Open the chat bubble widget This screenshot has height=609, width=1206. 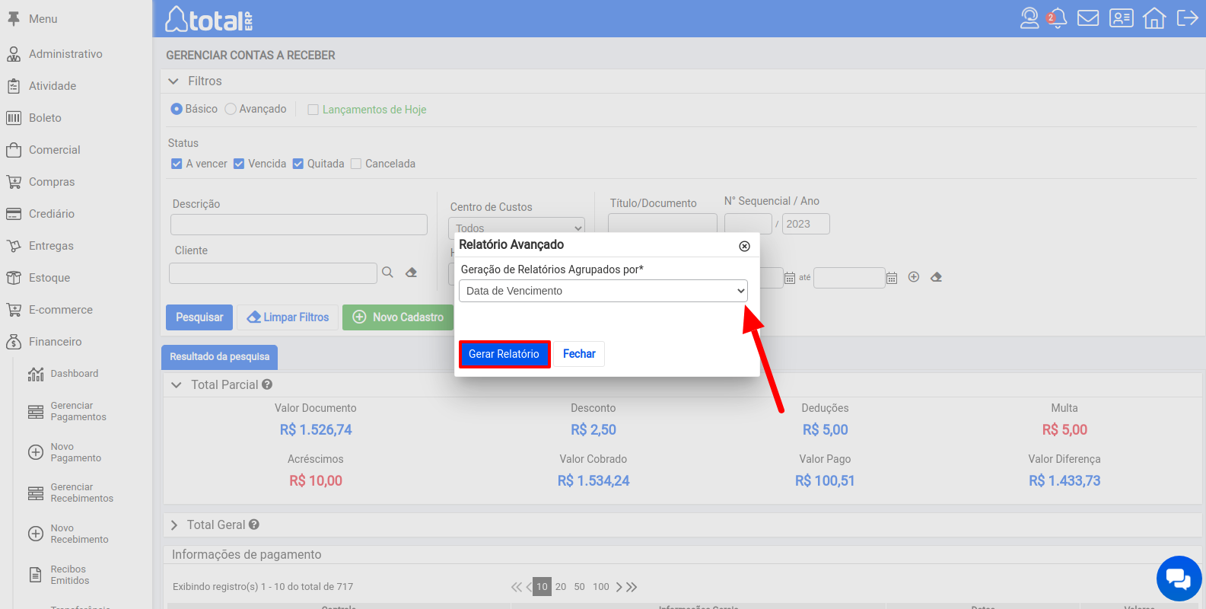(x=1179, y=579)
